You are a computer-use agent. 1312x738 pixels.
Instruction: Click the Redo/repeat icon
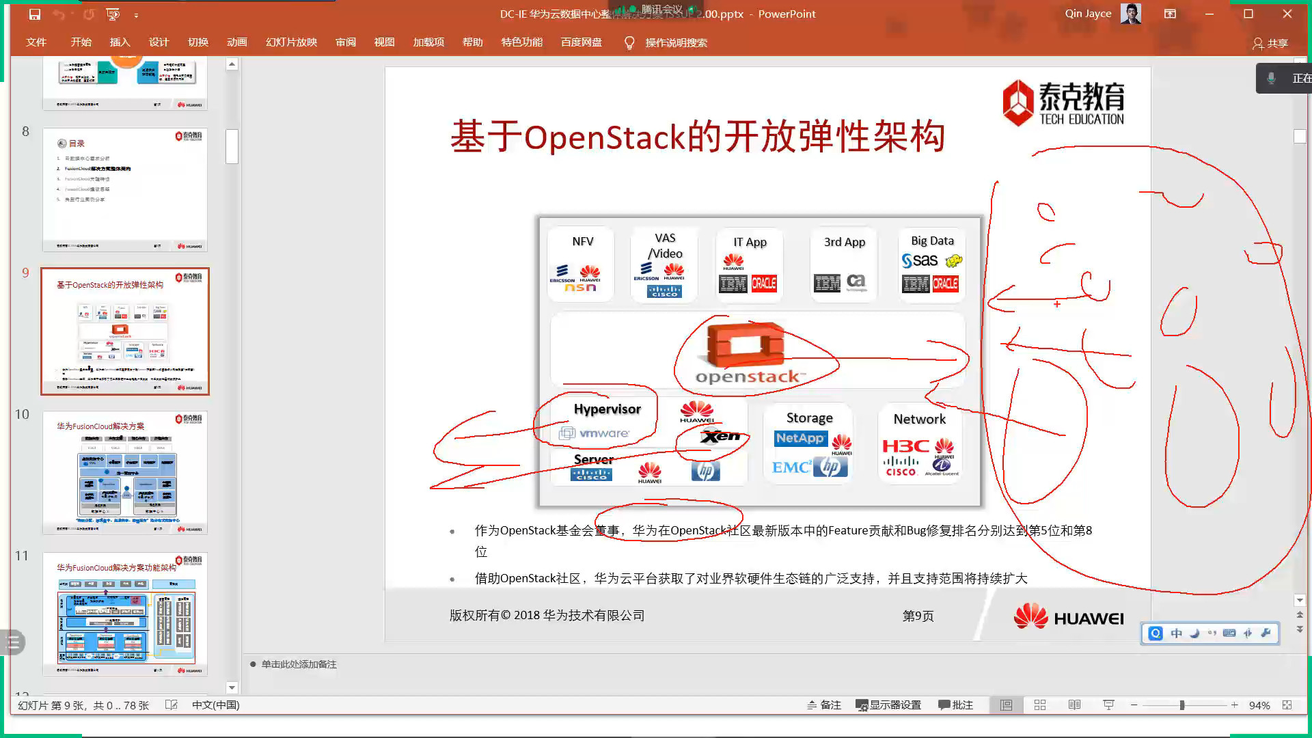pos(88,14)
